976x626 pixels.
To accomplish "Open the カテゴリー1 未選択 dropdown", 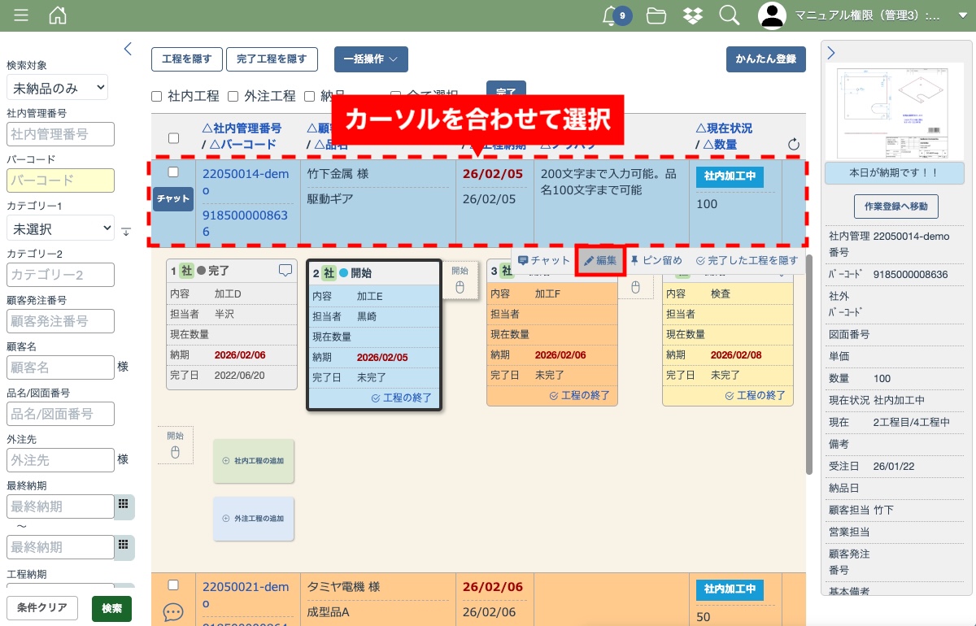I will 60,229.
